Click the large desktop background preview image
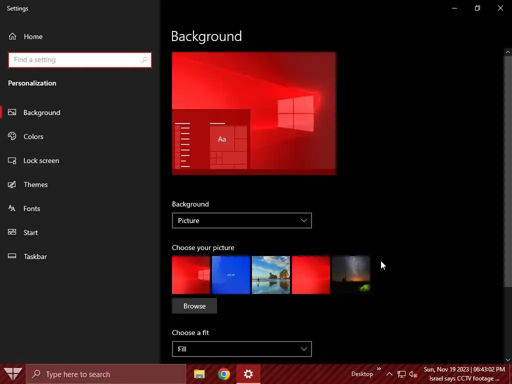This screenshot has width=512, height=384. pos(254,113)
